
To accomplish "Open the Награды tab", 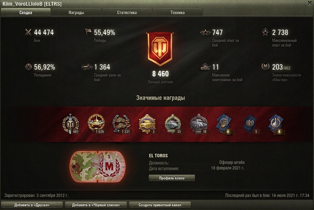I will (76, 12).
